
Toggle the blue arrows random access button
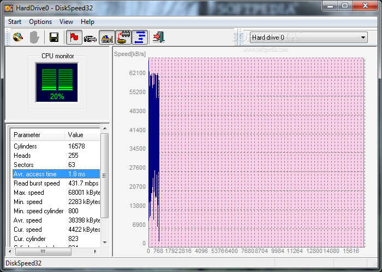tap(140, 38)
